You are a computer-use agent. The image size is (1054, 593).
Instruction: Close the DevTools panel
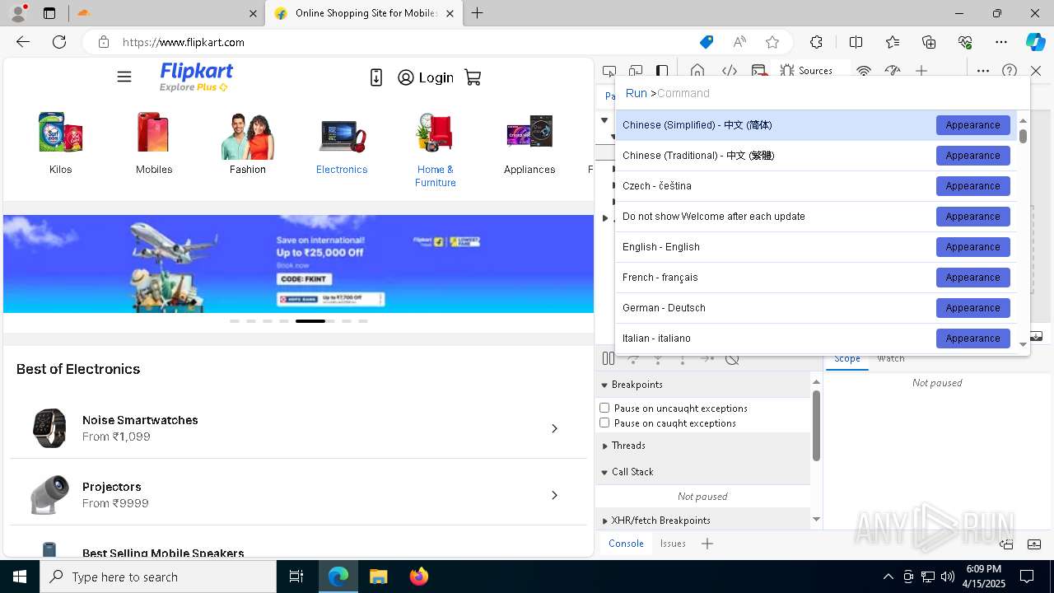1036,71
